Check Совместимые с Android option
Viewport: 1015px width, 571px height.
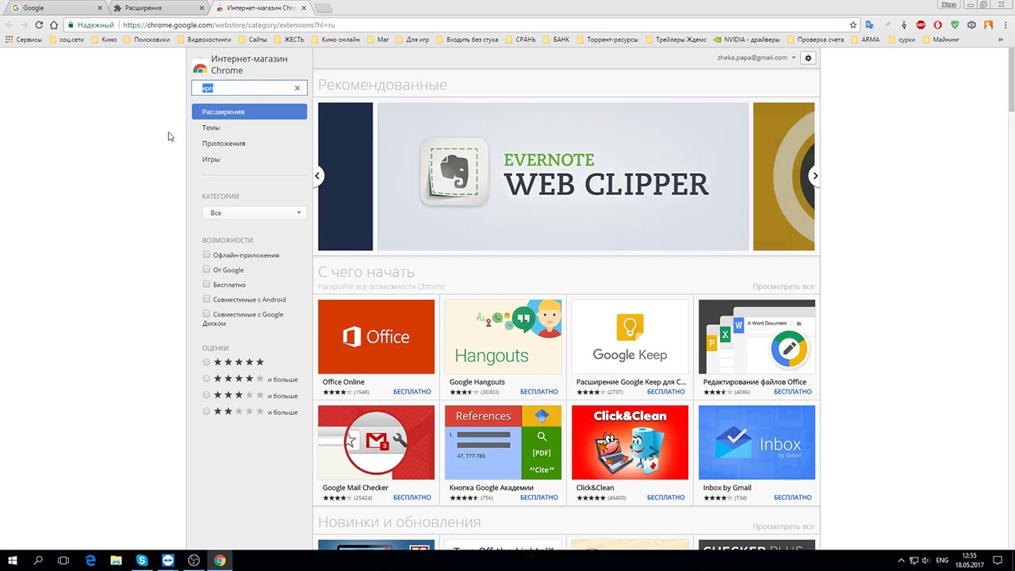(206, 299)
